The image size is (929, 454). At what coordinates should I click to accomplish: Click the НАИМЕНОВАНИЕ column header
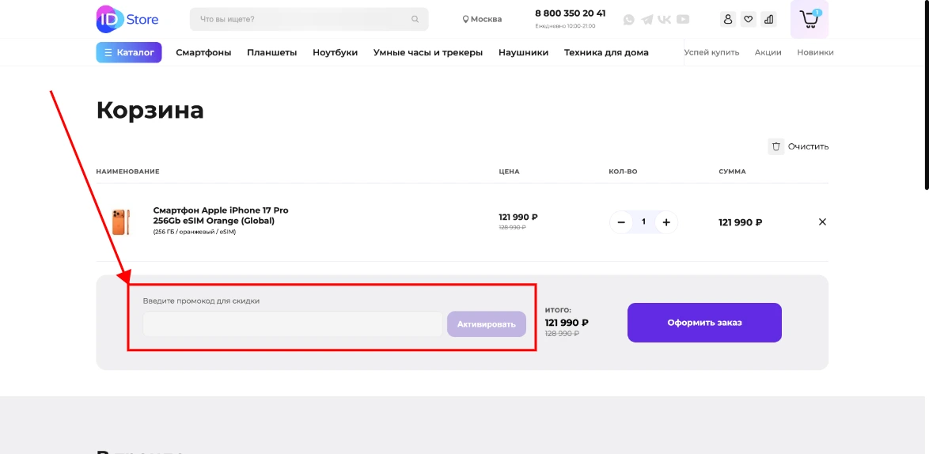[x=127, y=172]
